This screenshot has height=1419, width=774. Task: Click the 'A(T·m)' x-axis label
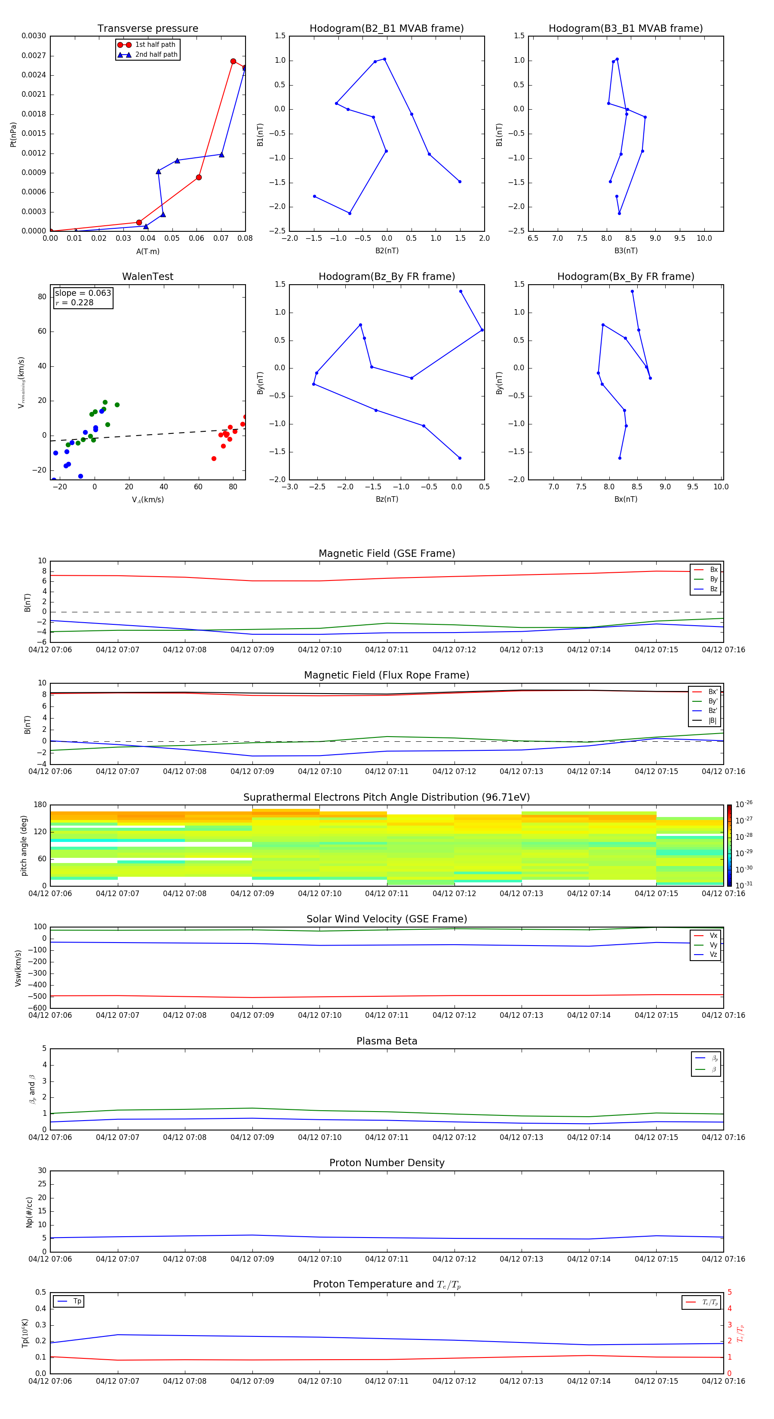(147, 252)
